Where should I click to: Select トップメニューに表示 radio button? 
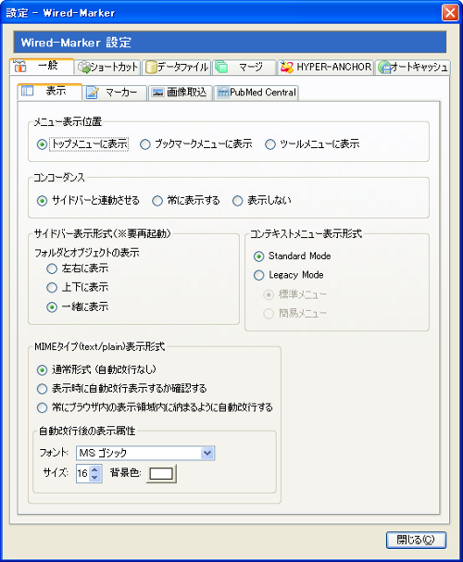(x=42, y=144)
